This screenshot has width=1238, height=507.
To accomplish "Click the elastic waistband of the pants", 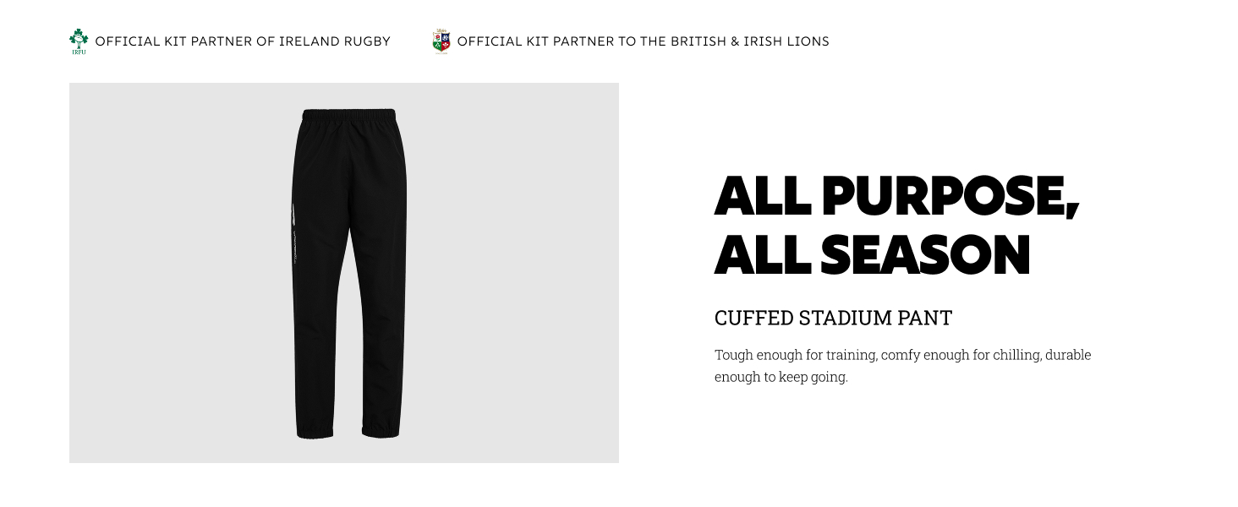I will point(349,114).
